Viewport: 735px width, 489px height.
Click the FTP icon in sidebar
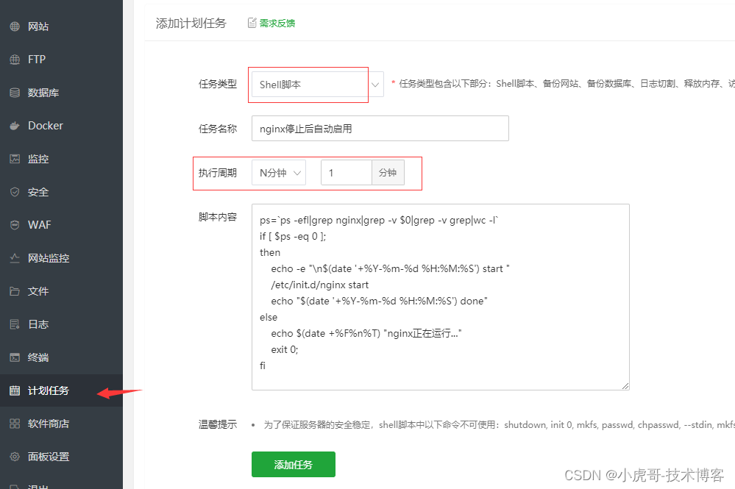15,60
